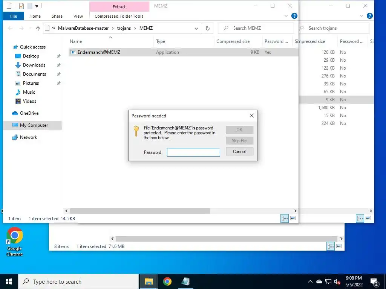
Task: Select Network in navigation pane
Action: click(x=28, y=137)
